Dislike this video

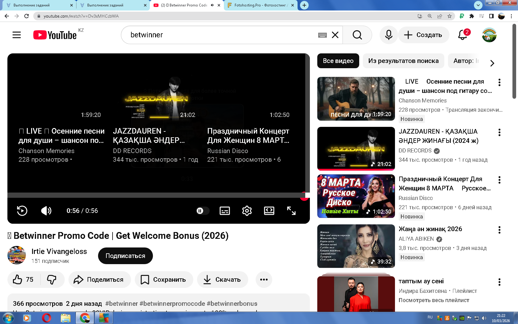tap(52, 280)
